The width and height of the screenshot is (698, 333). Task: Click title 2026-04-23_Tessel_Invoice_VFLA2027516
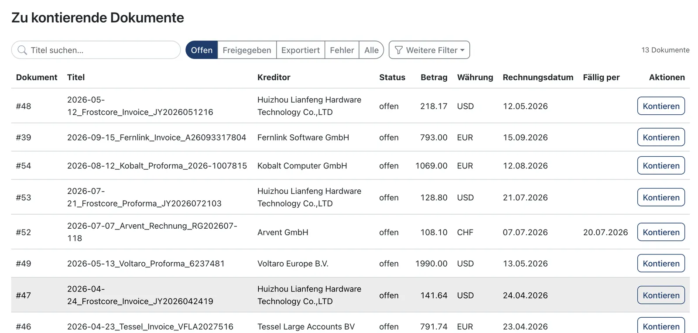(x=150, y=326)
